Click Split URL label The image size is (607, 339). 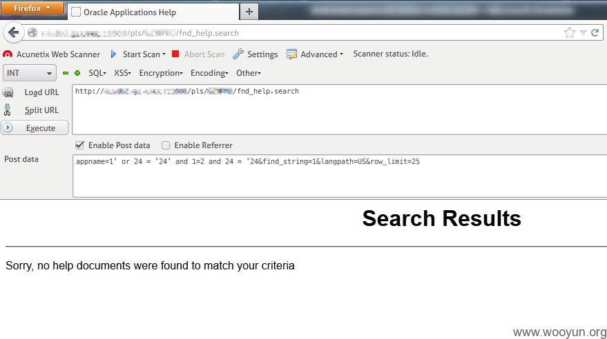tap(42, 110)
